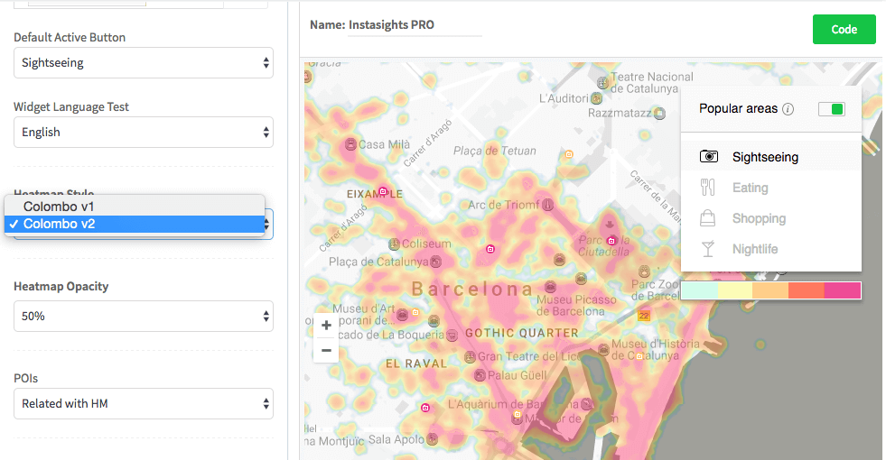Pick the Colombo v2 option

tap(135, 224)
